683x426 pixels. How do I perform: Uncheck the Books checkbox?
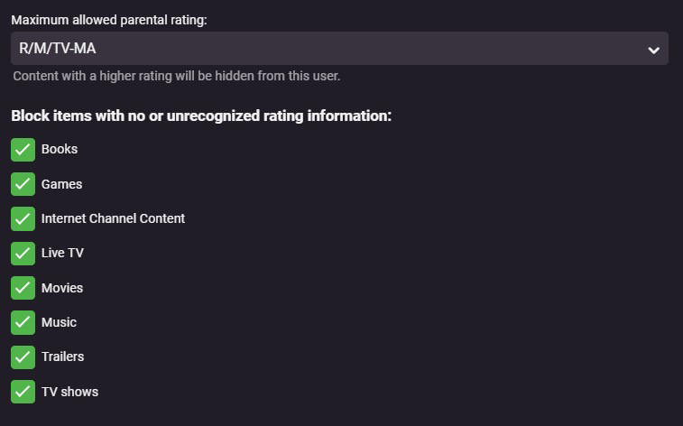(23, 150)
